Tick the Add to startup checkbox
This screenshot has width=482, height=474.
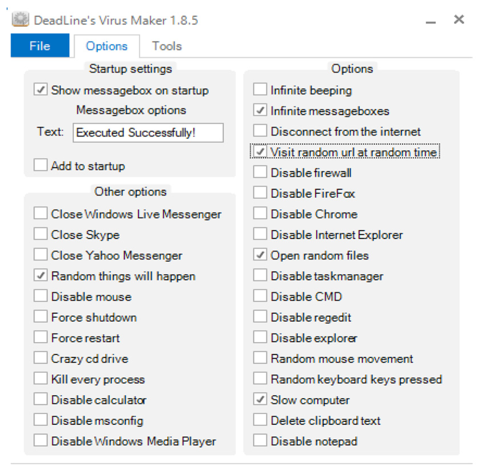pyautogui.click(x=41, y=165)
